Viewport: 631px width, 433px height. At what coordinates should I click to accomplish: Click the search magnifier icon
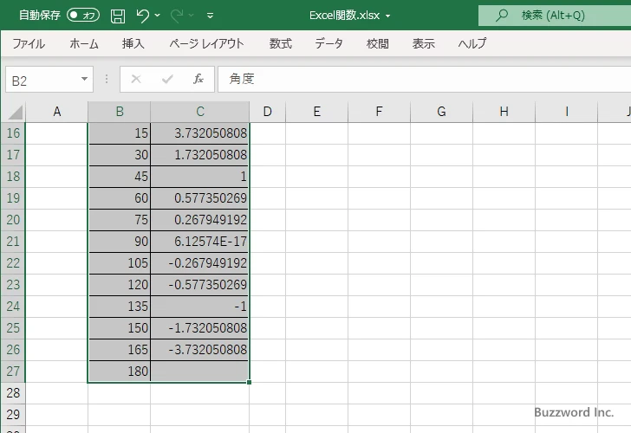pyautogui.click(x=501, y=16)
